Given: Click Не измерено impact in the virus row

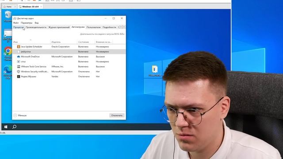Looking at the screenshot, I should click(102, 61).
